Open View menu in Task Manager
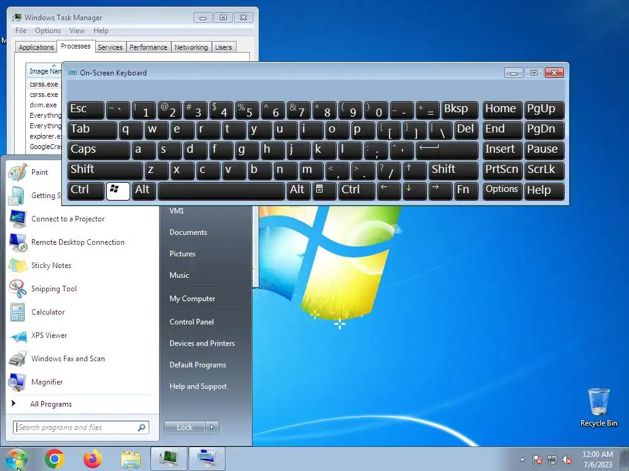The width and height of the screenshot is (629, 471). (77, 31)
